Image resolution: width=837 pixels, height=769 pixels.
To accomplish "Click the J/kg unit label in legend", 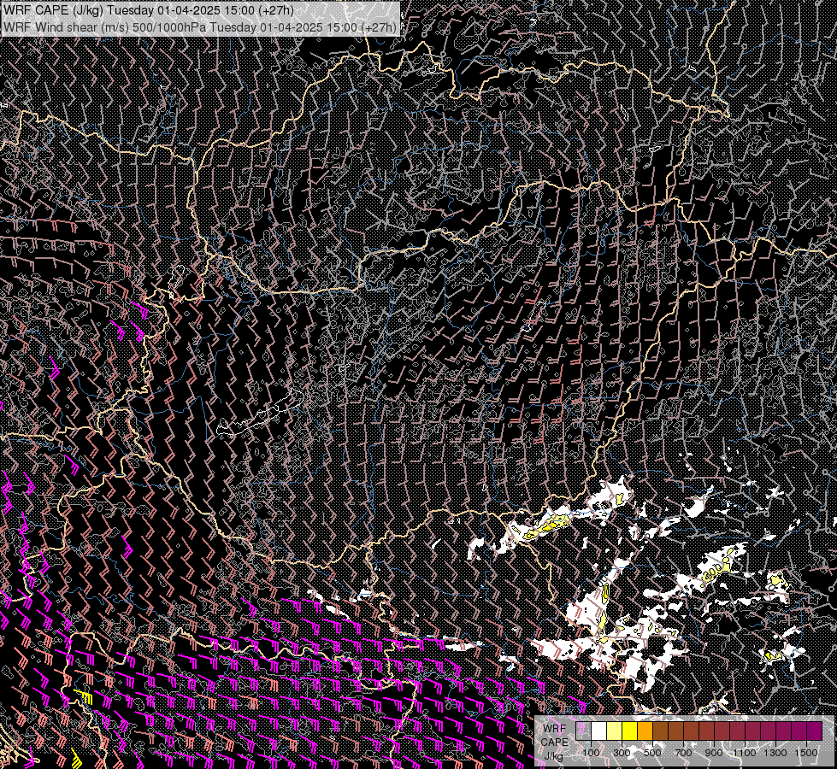I will 553,757.
